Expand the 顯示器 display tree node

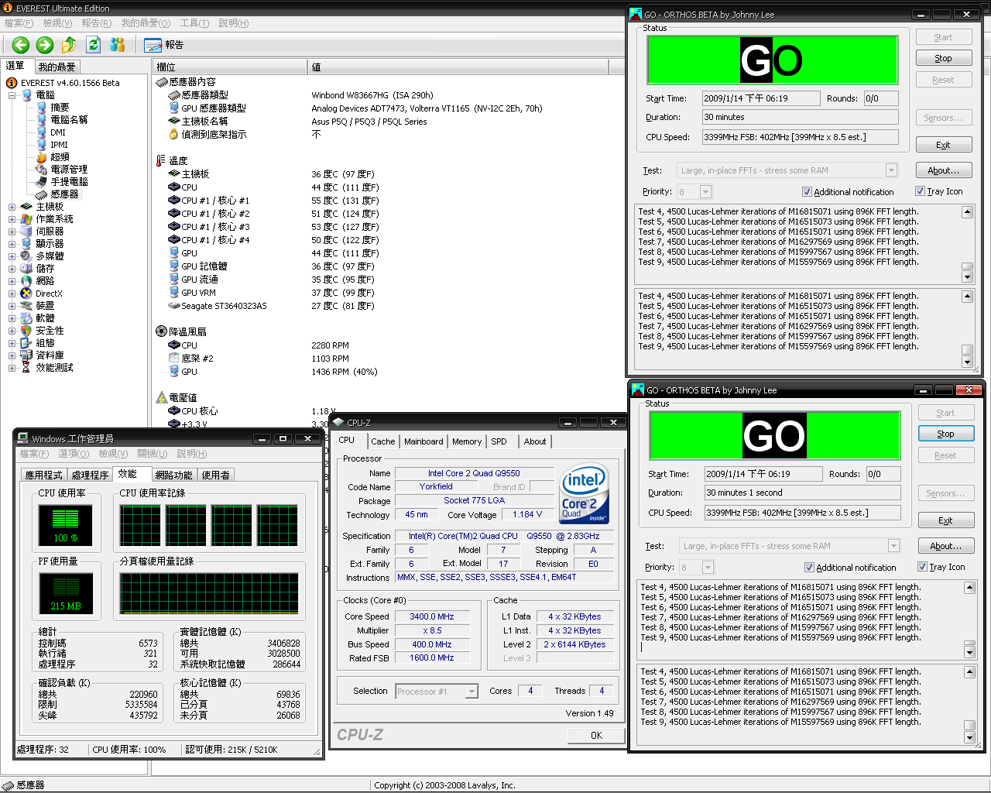[x=12, y=244]
